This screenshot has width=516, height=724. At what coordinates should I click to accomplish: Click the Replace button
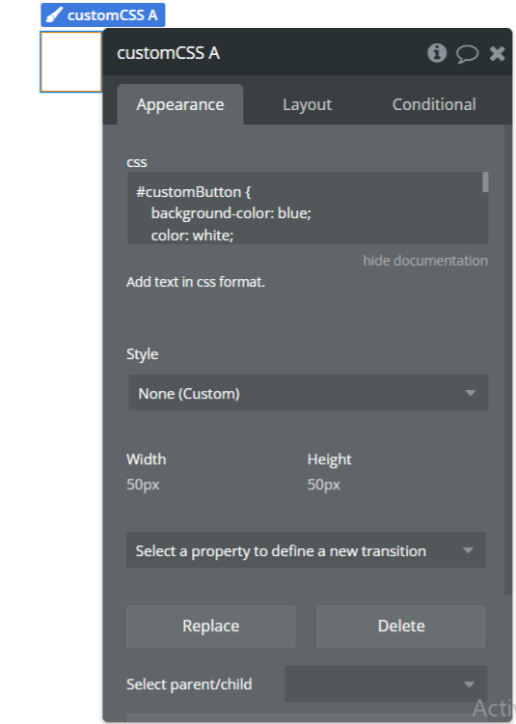tap(210, 627)
